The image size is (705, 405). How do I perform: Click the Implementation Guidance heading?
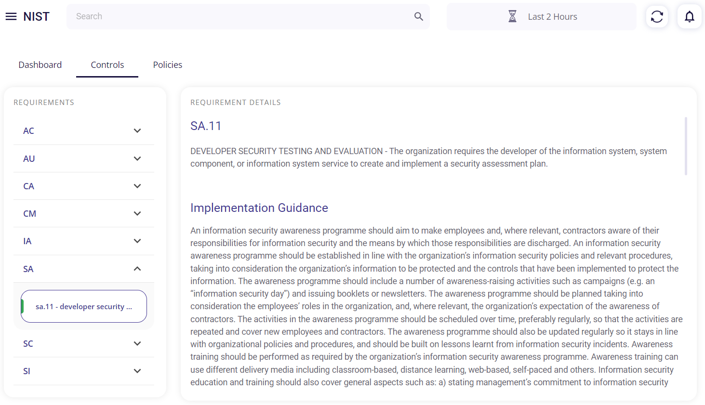[259, 208]
